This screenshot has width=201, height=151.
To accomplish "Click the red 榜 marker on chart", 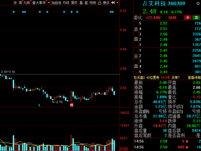I will (x=72, y=105).
